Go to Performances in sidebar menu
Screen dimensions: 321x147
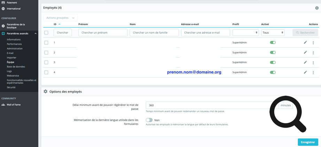(x=14, y=44)
